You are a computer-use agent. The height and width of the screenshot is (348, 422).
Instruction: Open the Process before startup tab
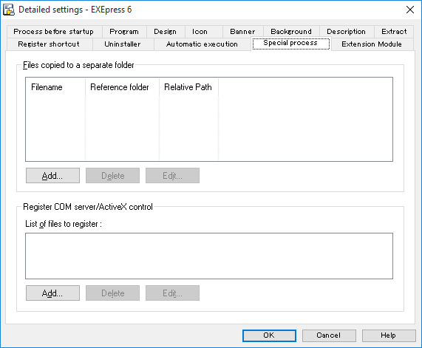(54, 32)
